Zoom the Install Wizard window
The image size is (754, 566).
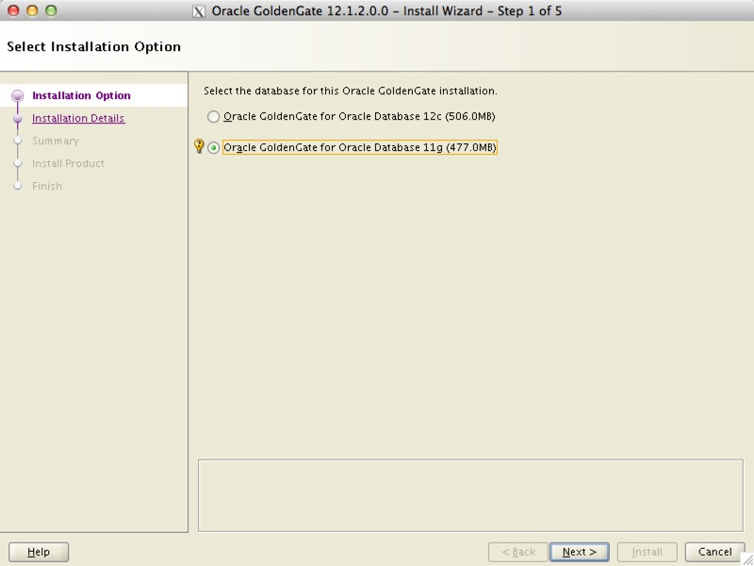pos(51,10)
